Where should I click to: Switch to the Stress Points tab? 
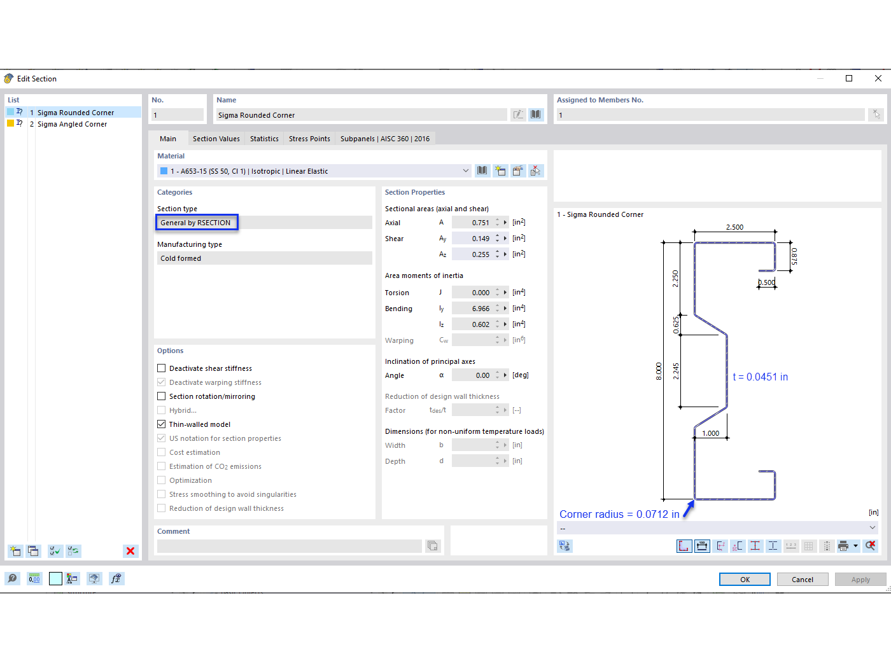click(309, 138)
